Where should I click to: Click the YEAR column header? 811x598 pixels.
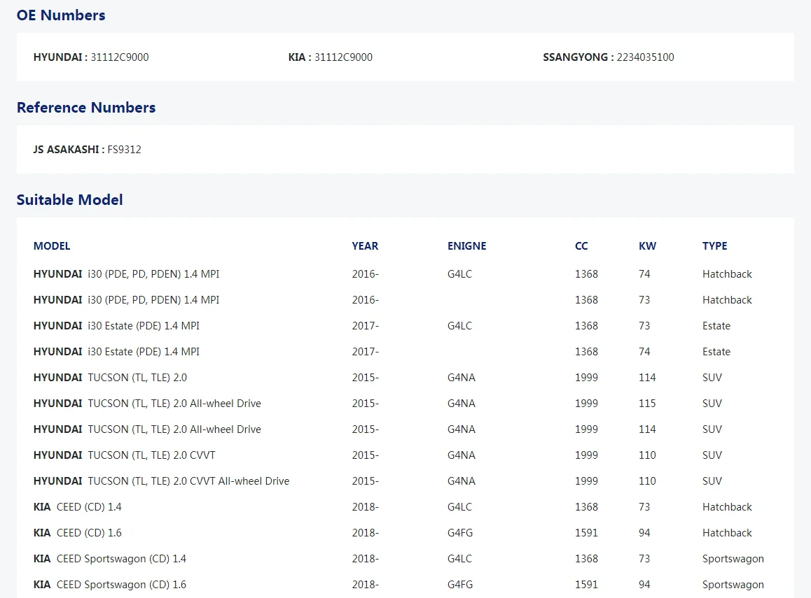[365, 245]
